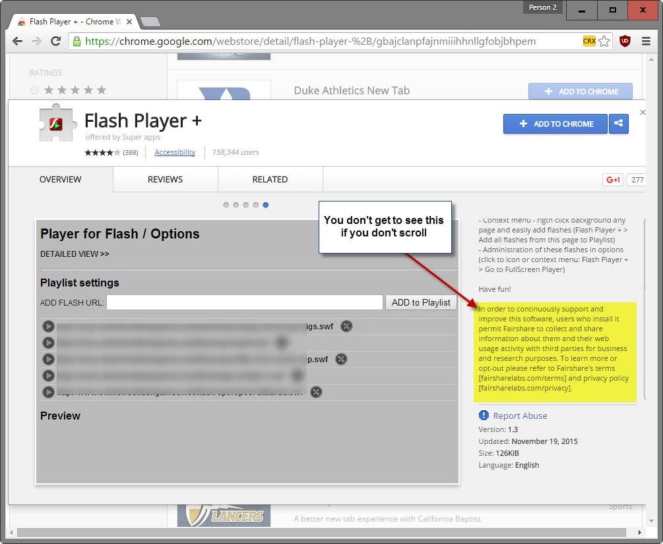663x544 pixels.
Task: Click the 'Version: 1.3' text
Action: (498, 429)
